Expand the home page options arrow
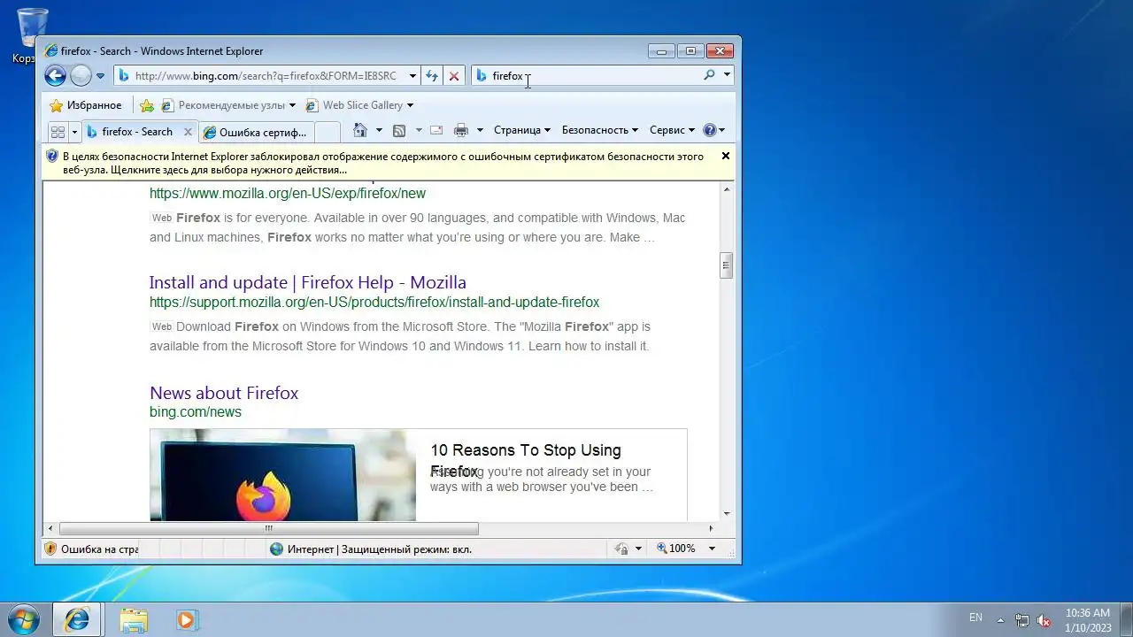 [x=379, y=130]
